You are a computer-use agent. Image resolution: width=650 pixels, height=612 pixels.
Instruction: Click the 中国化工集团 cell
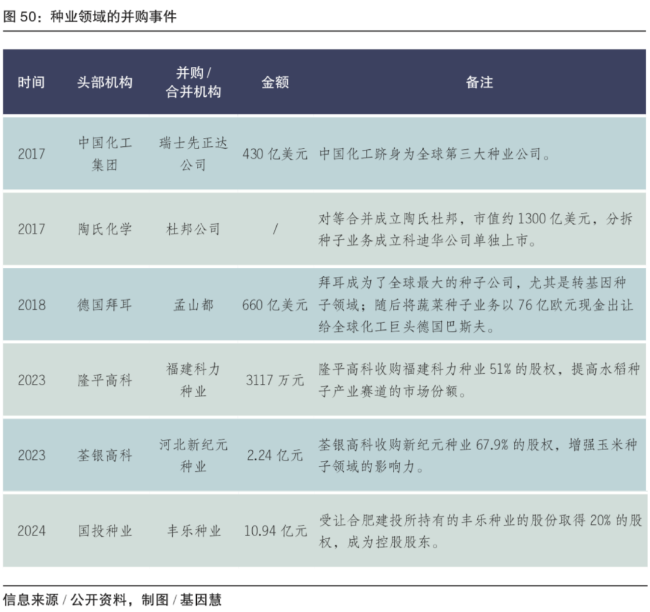point(105,154)
